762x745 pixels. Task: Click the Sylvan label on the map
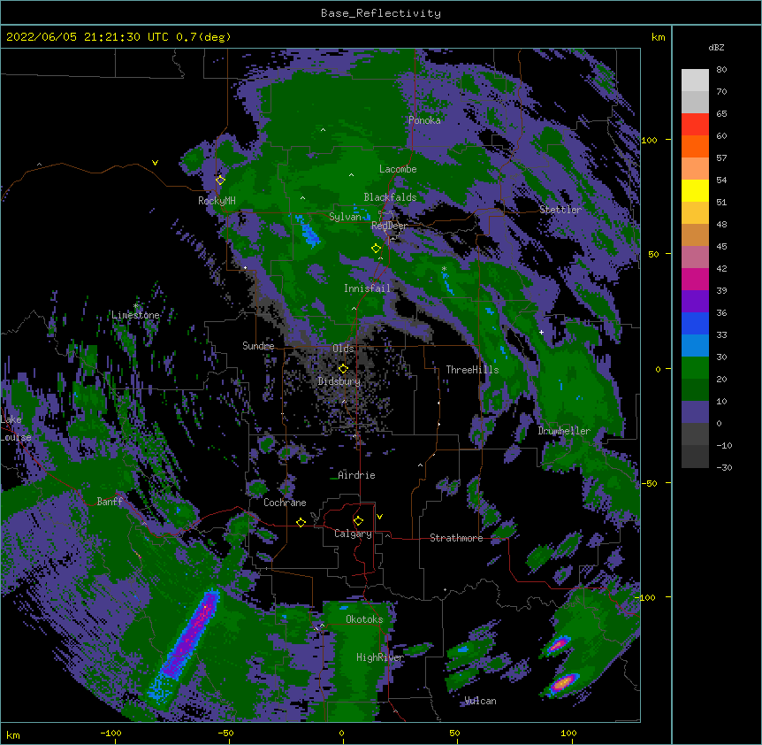point(345,217)
